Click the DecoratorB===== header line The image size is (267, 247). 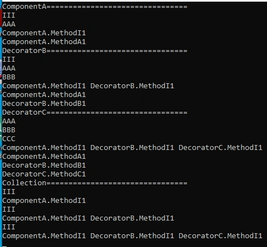coord(95,51)
